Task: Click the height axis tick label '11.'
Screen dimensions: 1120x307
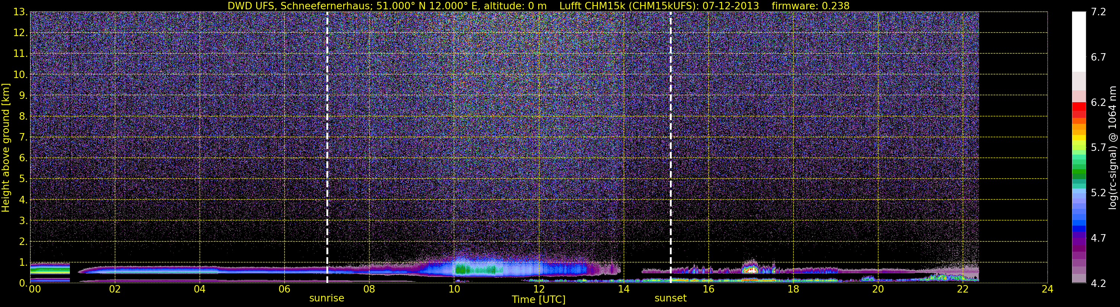Action: 20,54
